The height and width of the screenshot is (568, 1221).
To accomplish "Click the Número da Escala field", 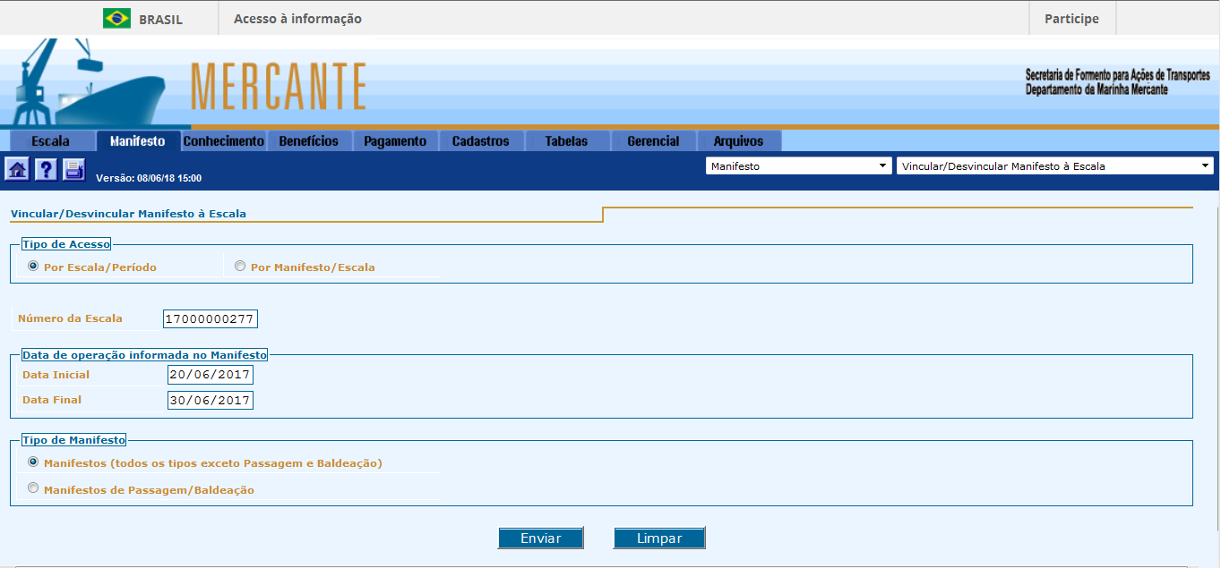I will pos(211,319).
